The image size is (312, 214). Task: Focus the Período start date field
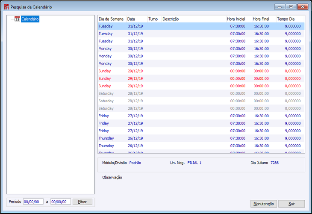coord(33,202)
